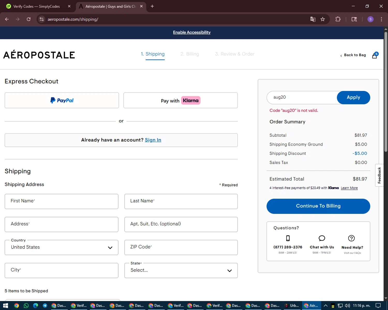Viewport: 388px width, 310px height.
Task: Click the City field
Action: (62, 270)
